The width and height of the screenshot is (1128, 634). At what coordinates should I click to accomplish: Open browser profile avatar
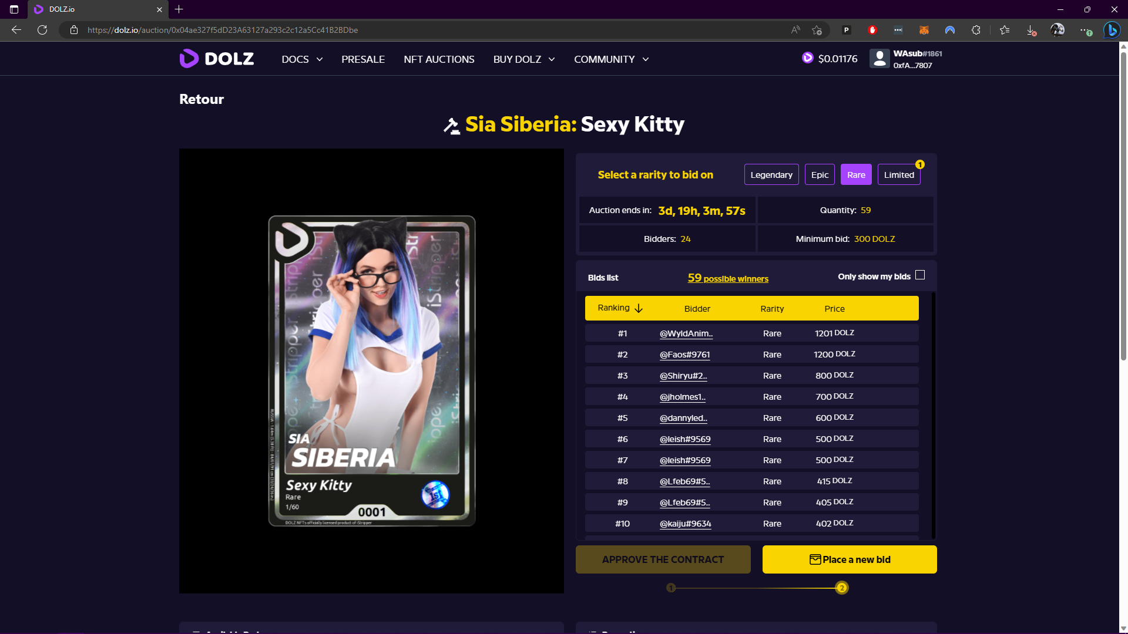(x=1057, y=30)
